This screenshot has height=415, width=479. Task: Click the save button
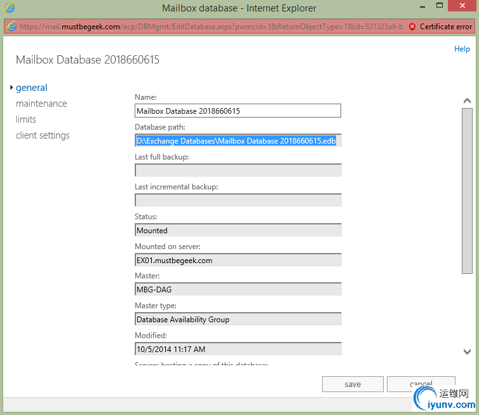click(x=353, y=384)
